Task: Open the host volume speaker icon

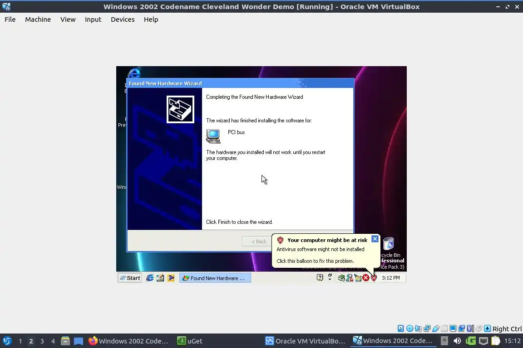Action: [457, 341]
